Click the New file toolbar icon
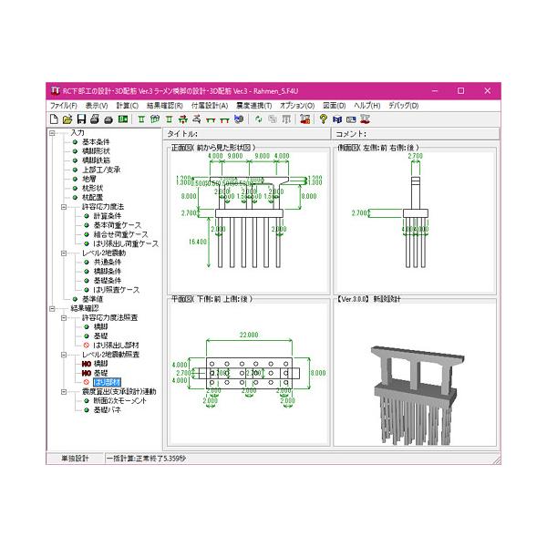 54,119
